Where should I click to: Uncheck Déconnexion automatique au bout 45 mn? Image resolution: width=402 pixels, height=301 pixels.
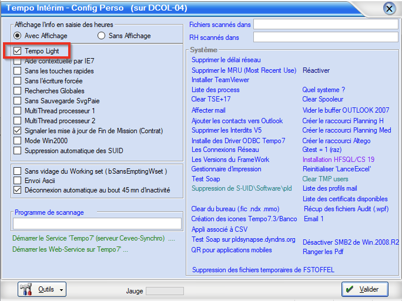coord(18,190)
